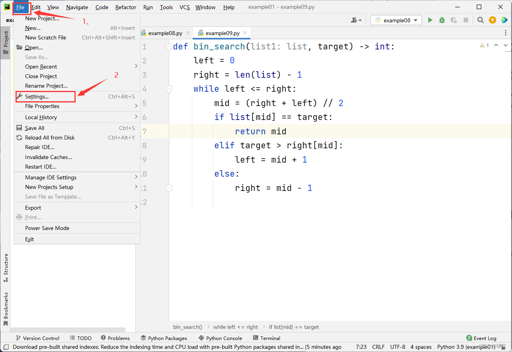Run the exampie08 configuration with green play icon

430,20
